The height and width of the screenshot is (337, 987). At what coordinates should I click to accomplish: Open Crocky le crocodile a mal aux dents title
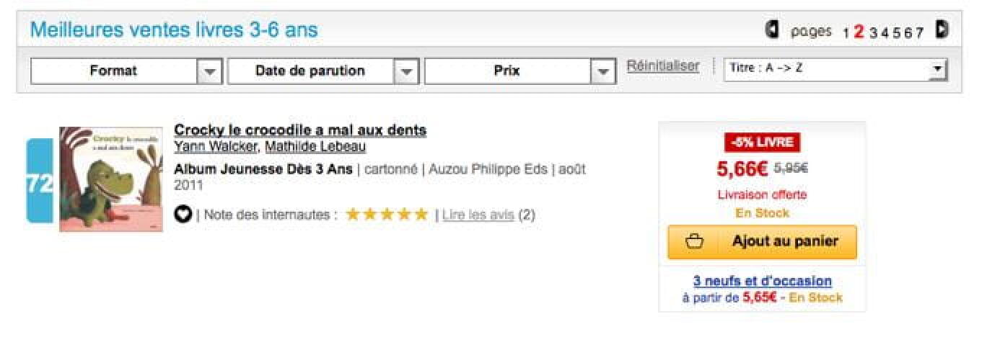click(300, 130)
